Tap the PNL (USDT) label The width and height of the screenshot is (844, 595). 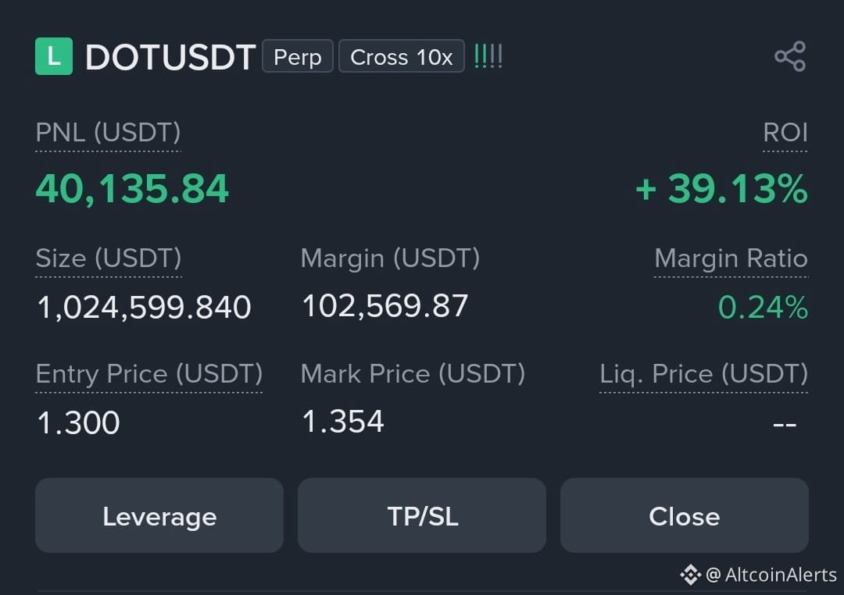pyautogui.click(x=108, y=132)
